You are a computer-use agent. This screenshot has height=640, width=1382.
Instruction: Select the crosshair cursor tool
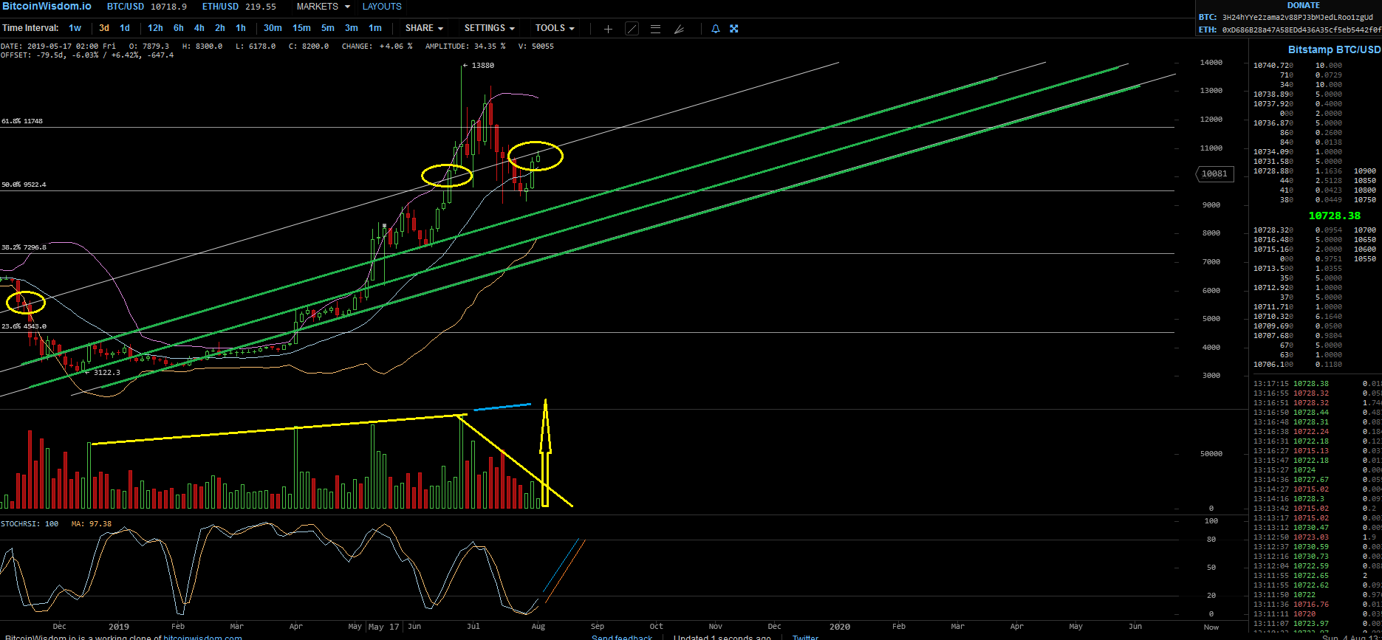[608, 29]
